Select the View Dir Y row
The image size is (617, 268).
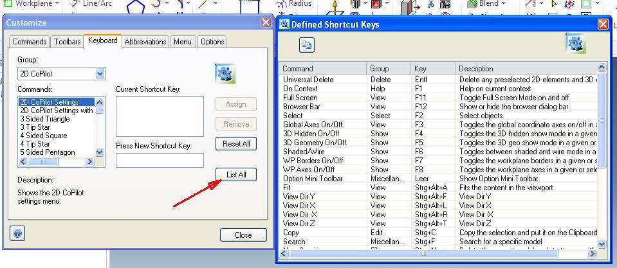point(438,197)
